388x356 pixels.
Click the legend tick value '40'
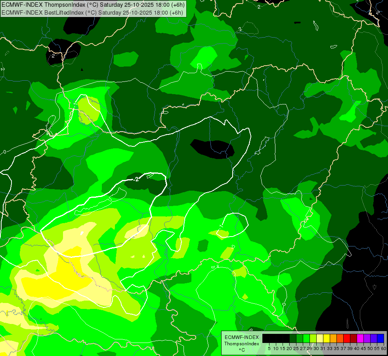tap(357, 348)
